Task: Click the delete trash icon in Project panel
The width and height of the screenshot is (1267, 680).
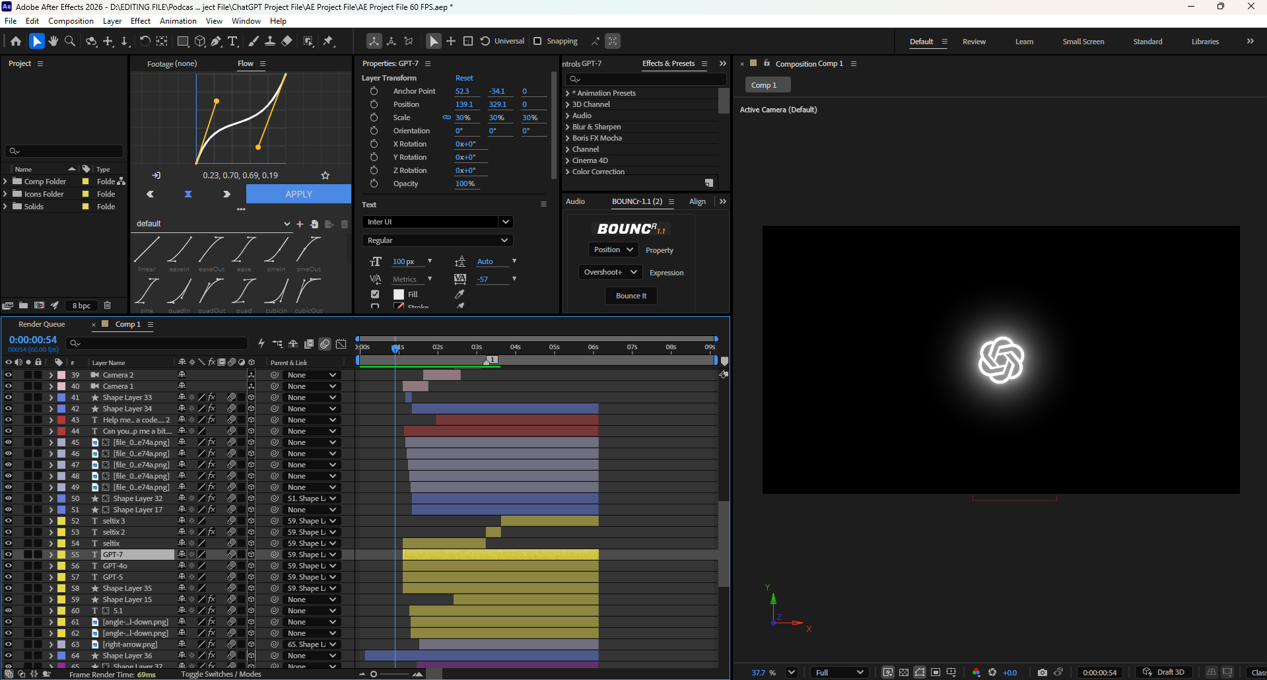Action: tap(107, 306)
